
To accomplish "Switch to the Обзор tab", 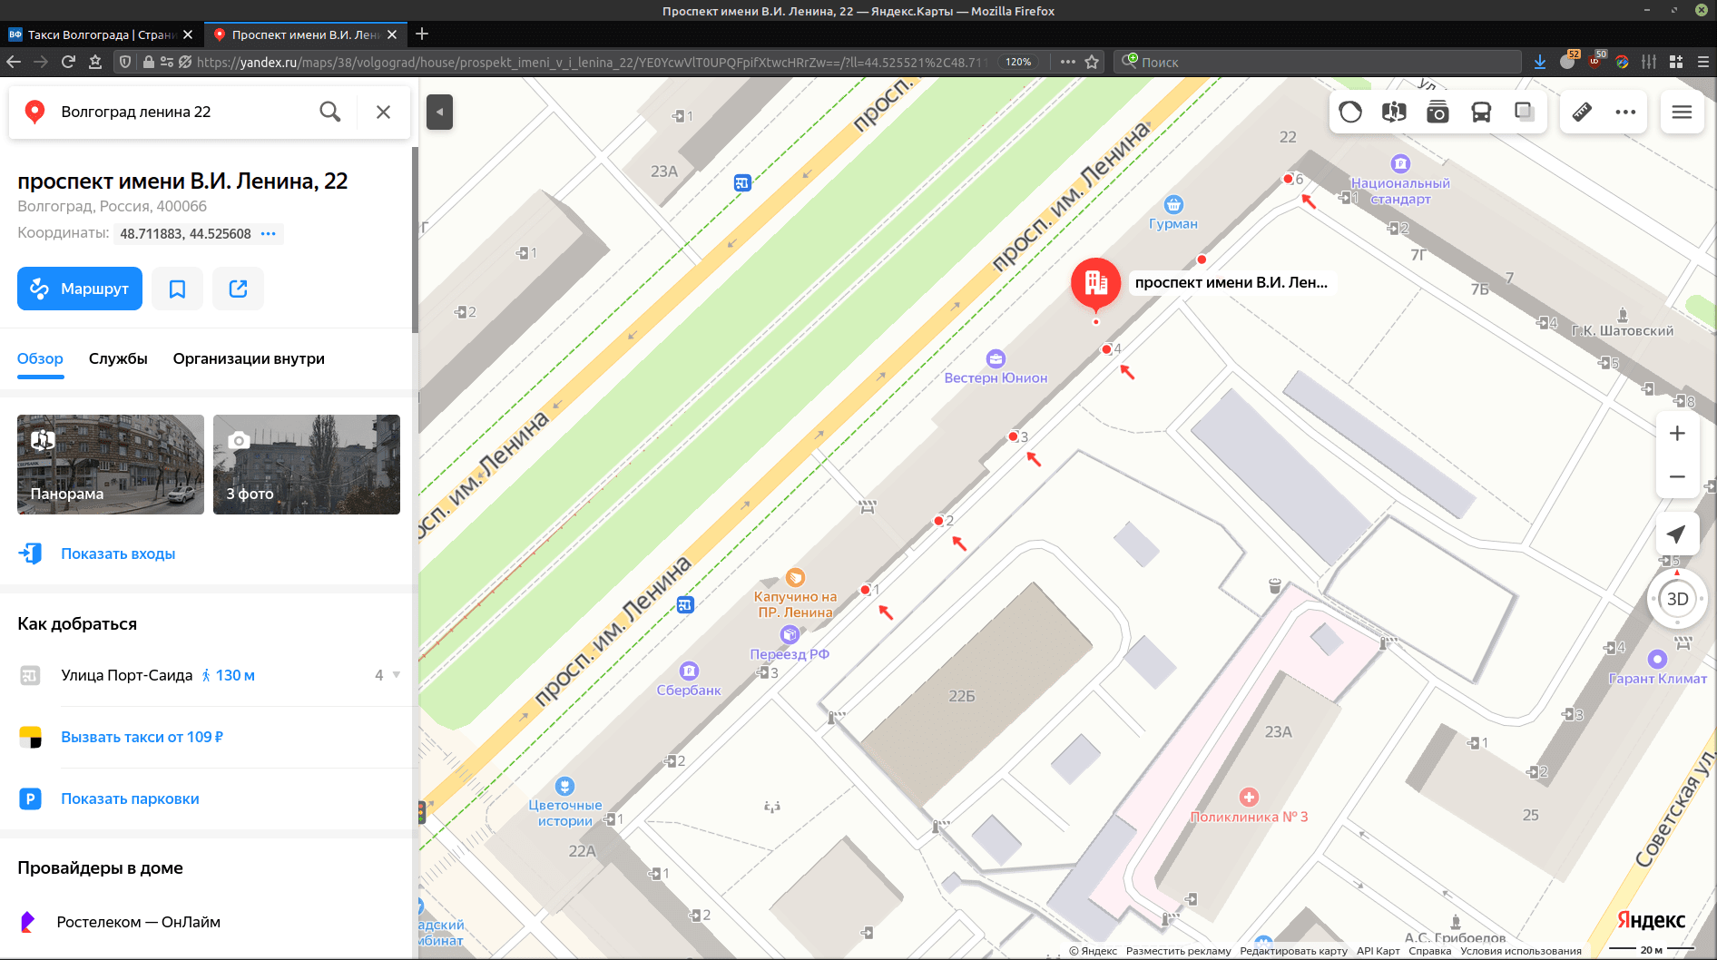I will click(40, 358).
